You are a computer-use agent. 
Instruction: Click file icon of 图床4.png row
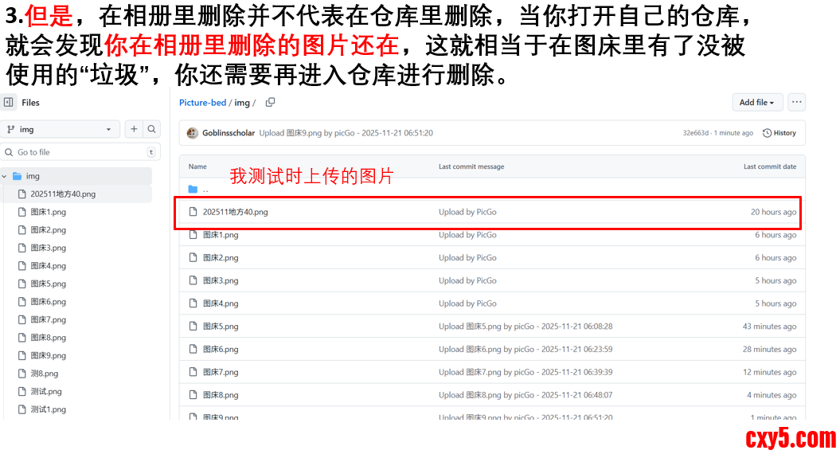click(193, 303)
